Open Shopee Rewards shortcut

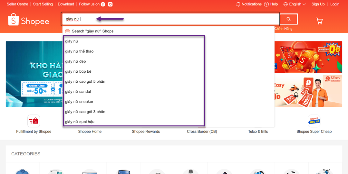(146, 132)
